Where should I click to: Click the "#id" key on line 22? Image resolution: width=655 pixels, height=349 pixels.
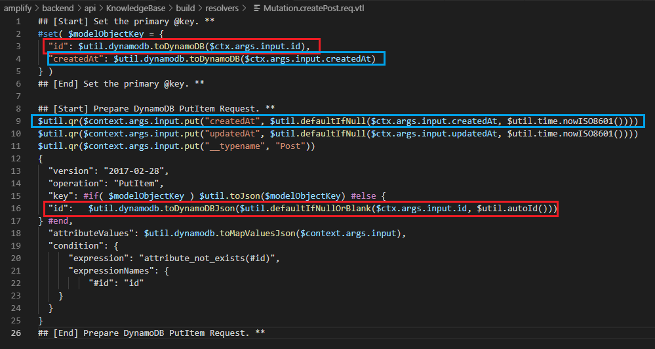pyautogui.click(x=101, y=283)
